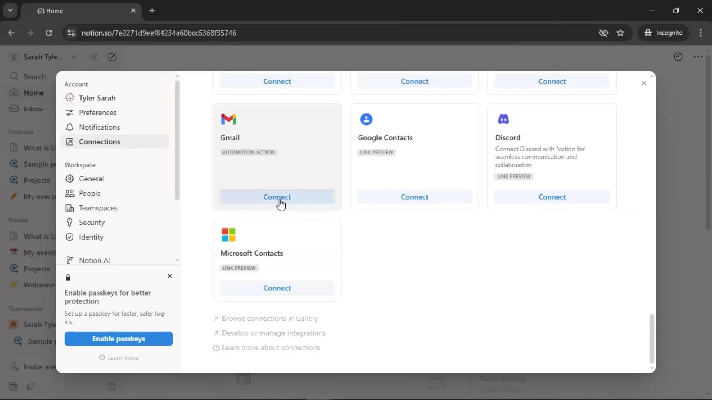The height and width of the screenshot is (400, 712).
Task: Click the General gear icon
Action: [x=69, y=179]
